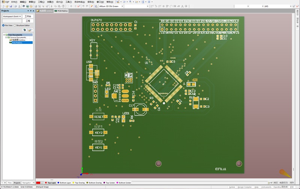Click the Help status bar button
Image resolution: width=300 pixels, height=189 pixels.
point(256,187)
